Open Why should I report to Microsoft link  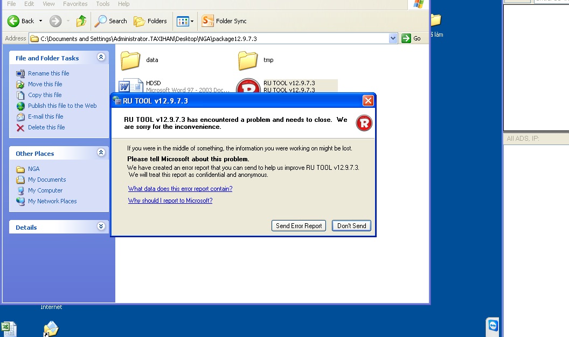click(x=170, y=201)
